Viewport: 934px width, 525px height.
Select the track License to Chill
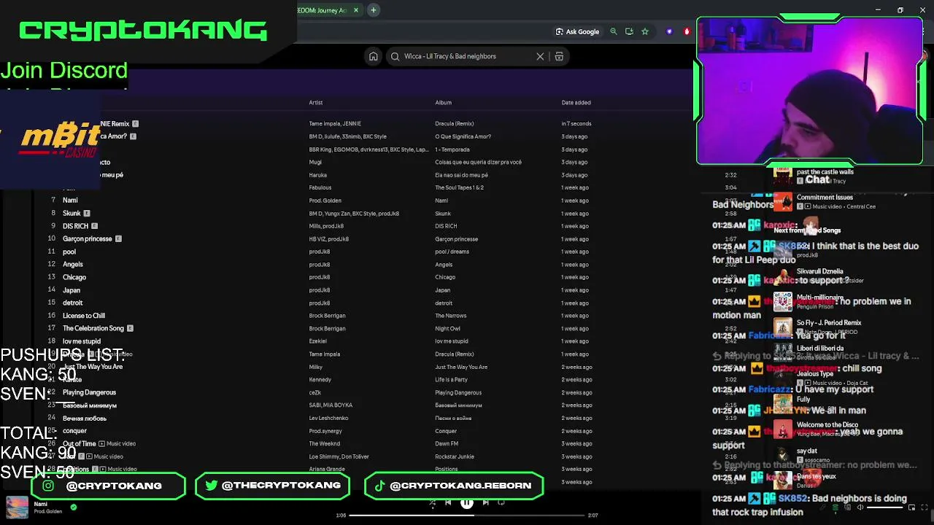[x=83, y=316]
